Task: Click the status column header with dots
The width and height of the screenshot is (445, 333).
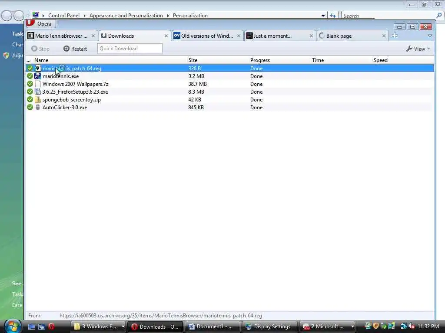Action: [28, 60]
